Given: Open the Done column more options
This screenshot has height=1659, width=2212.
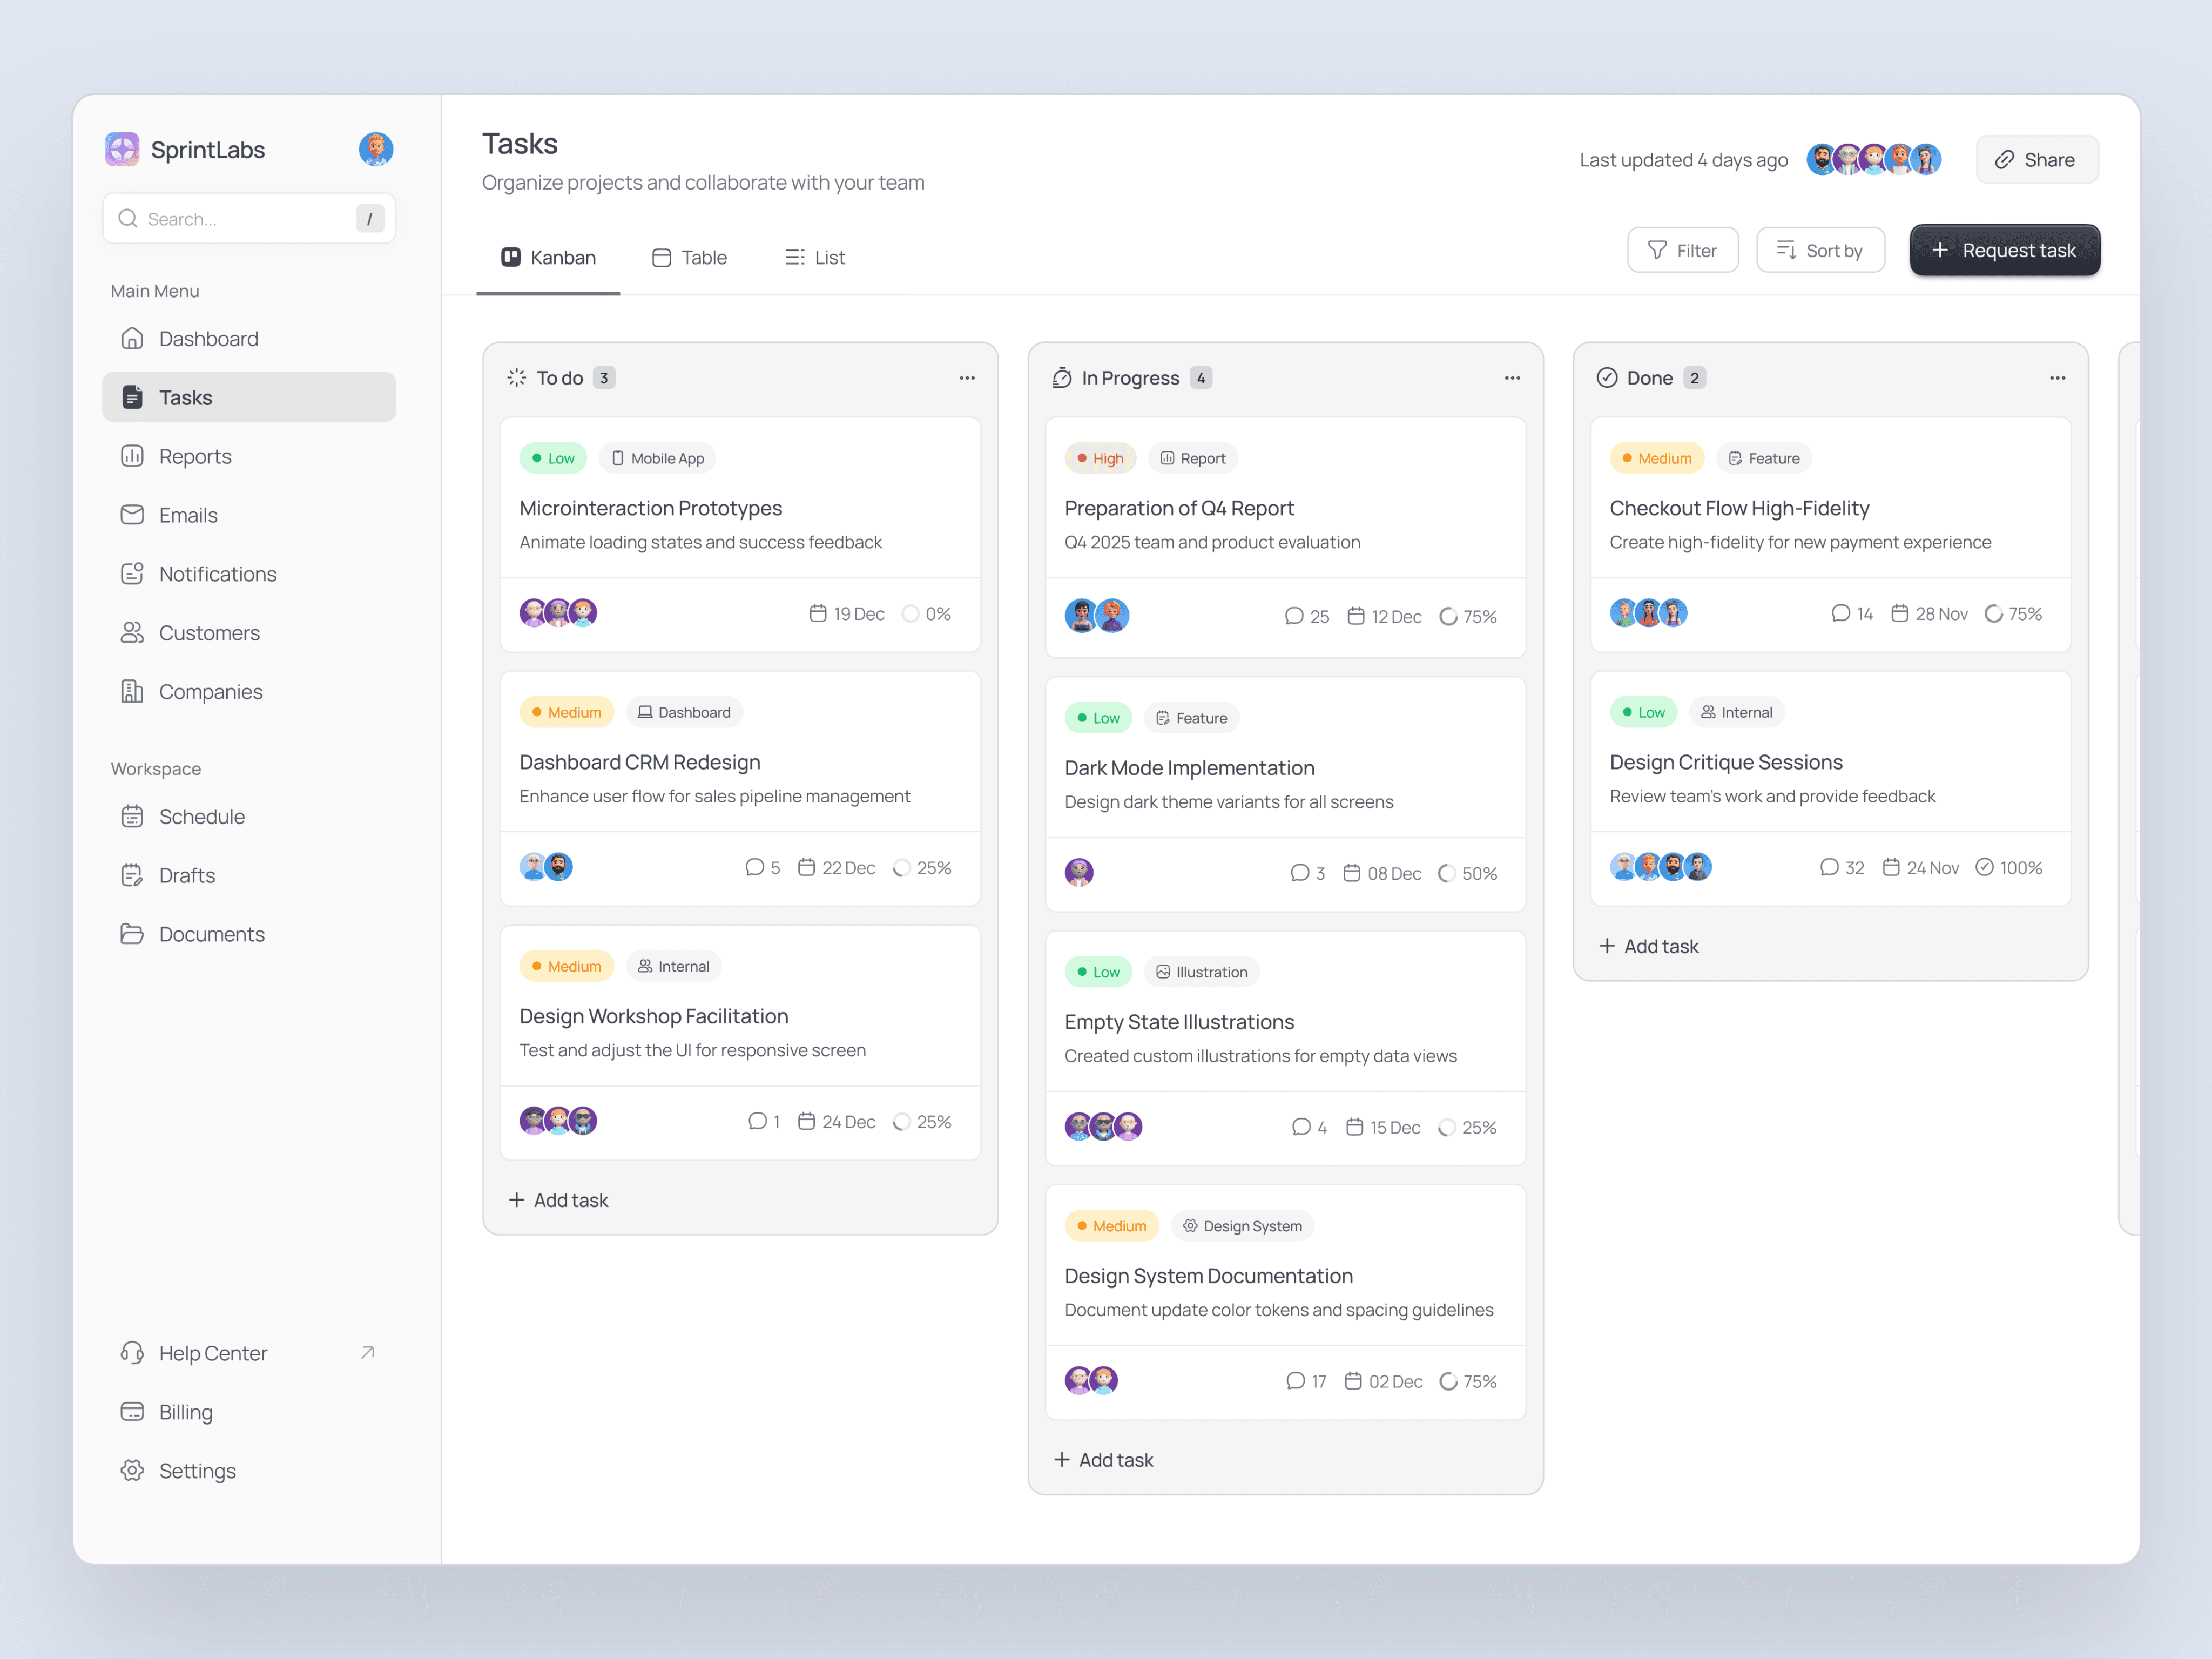Looking at the screenshot, I should (2057, 378).
